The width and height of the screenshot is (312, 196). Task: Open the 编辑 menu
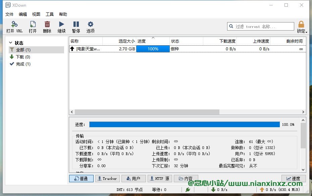click(23, 14)
